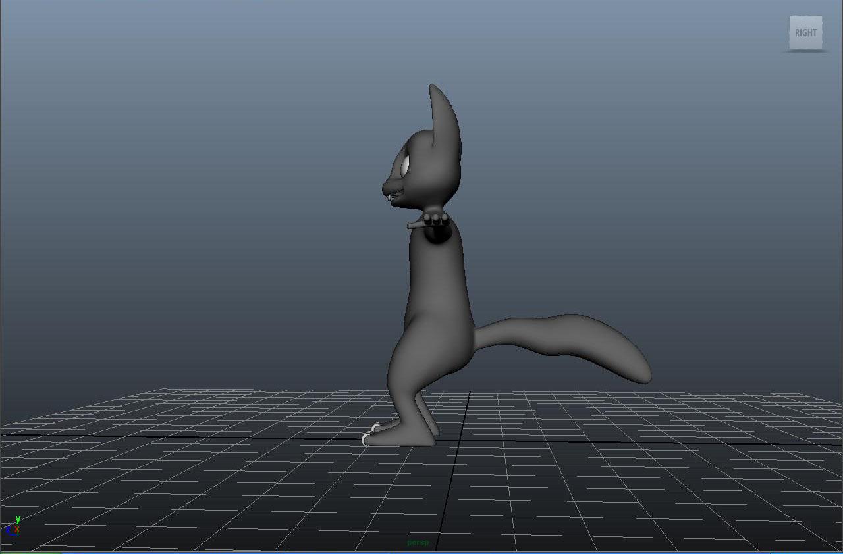Click the persp camera name label
Screen dimensions: 843x554
click(418, 543)
